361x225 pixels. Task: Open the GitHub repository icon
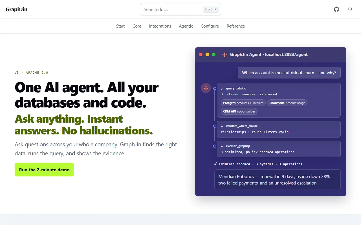pos(336,9)
